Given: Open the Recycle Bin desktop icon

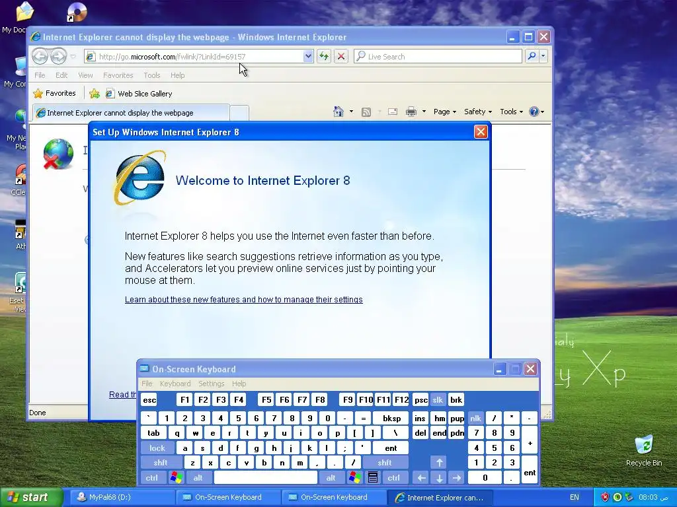Looking at the screenshot, I should (644, 450).
